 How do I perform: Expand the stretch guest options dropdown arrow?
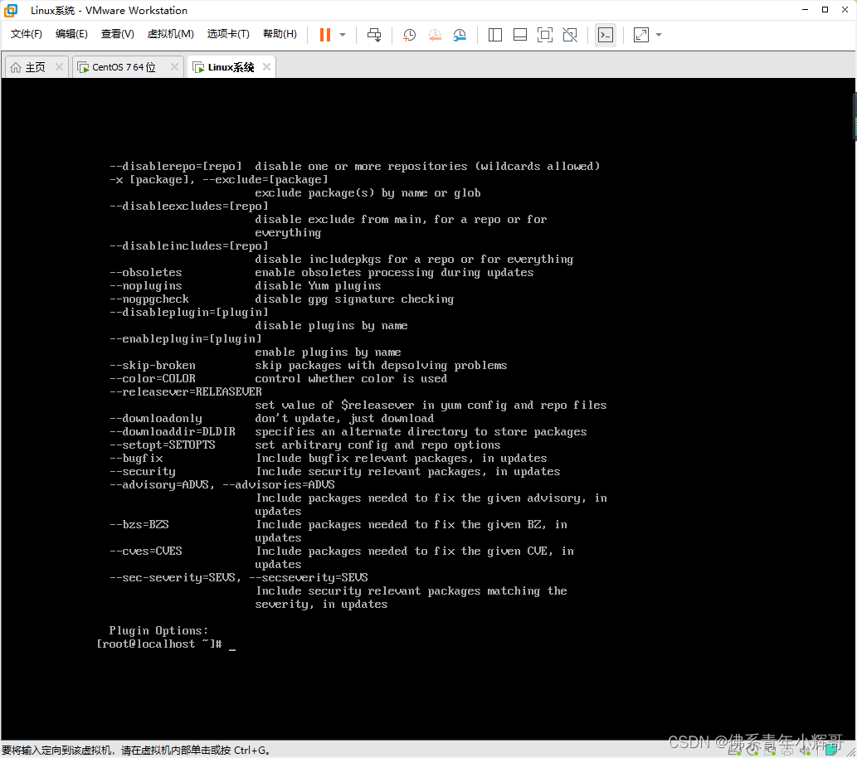(x=659, y=35)
